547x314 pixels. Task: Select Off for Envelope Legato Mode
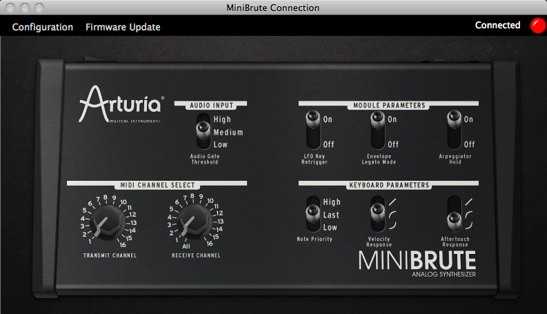click(x=393, y=144)
